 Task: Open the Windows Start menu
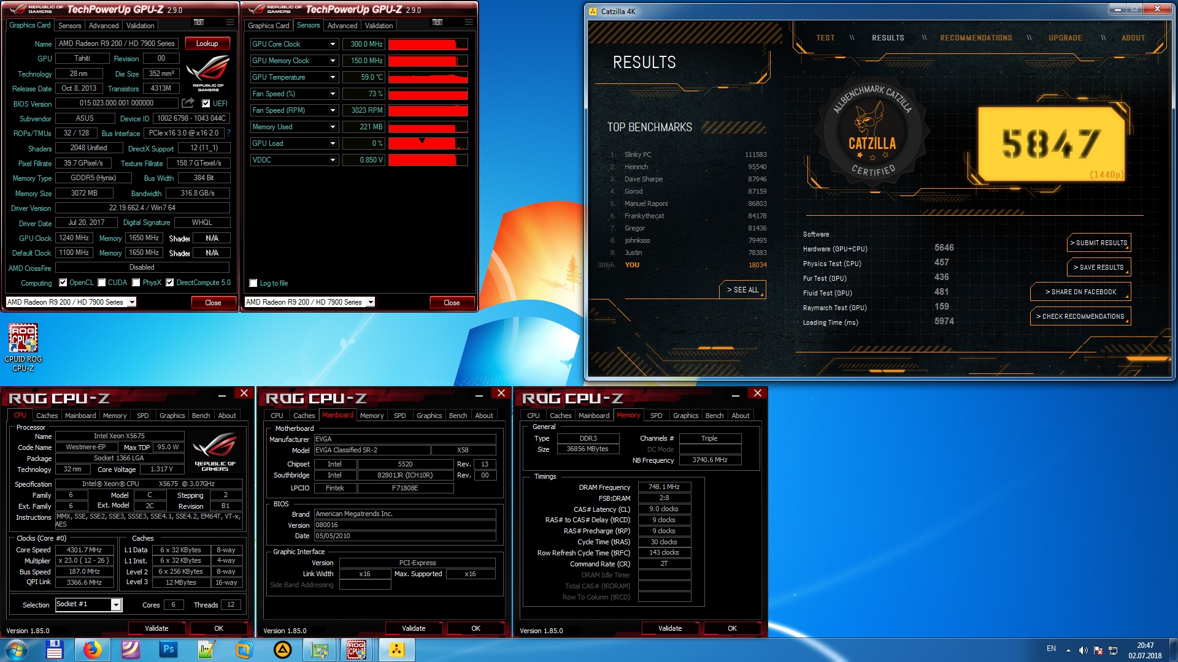coord(17,650)
